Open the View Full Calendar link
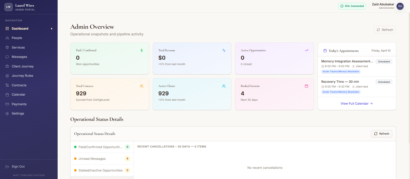 pos(357,103)
